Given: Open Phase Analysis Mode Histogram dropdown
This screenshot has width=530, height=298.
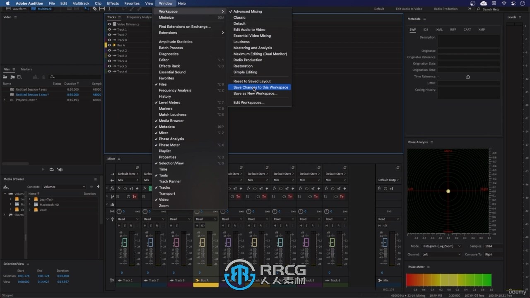Looking at the screenshot, I should (x=441, y=246).
